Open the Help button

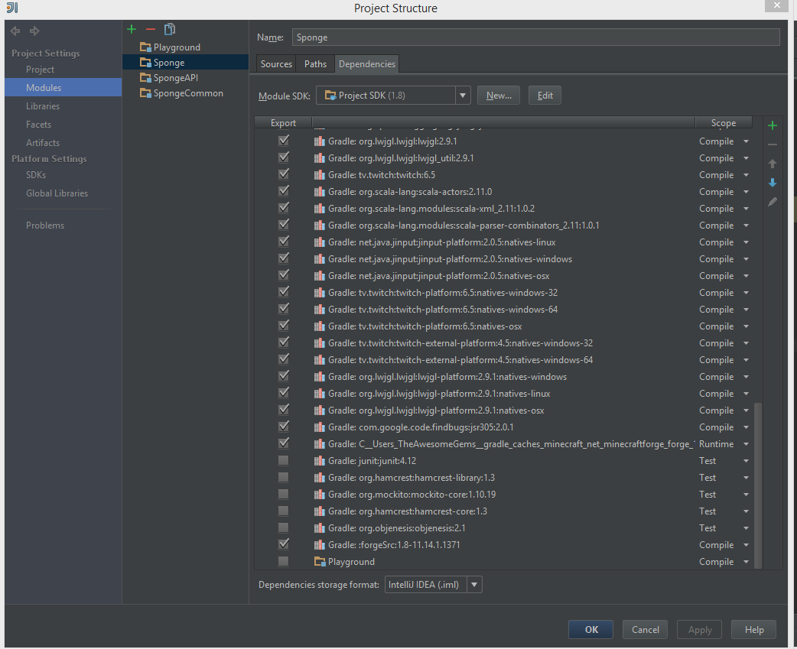(x=754, y=630)
